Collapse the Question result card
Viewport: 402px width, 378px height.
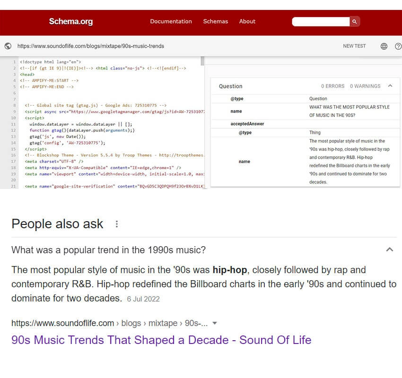click(x=390, y=86)
